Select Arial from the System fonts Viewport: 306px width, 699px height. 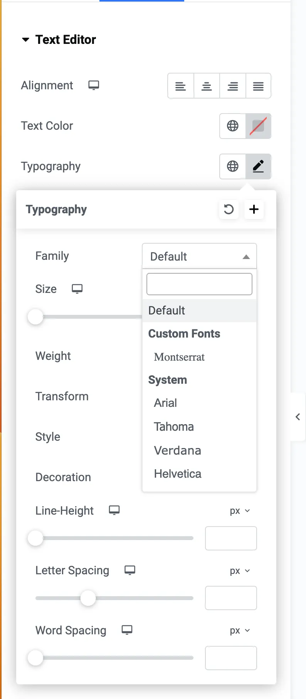click(165, 403)
